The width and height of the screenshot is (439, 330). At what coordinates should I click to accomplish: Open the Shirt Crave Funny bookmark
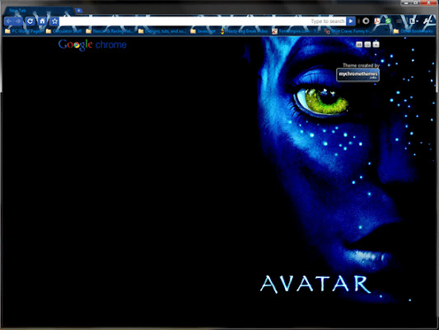[348, 31]
